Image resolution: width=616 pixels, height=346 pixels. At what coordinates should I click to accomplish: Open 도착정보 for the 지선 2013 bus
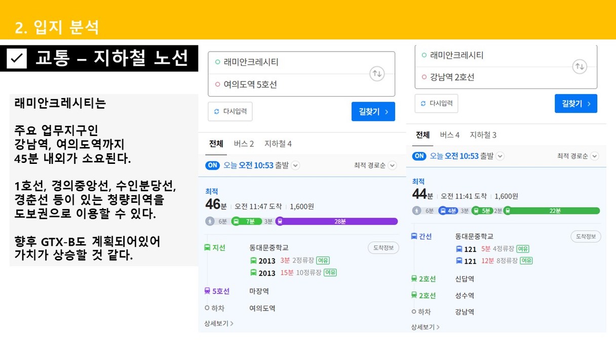coord(383,248)
